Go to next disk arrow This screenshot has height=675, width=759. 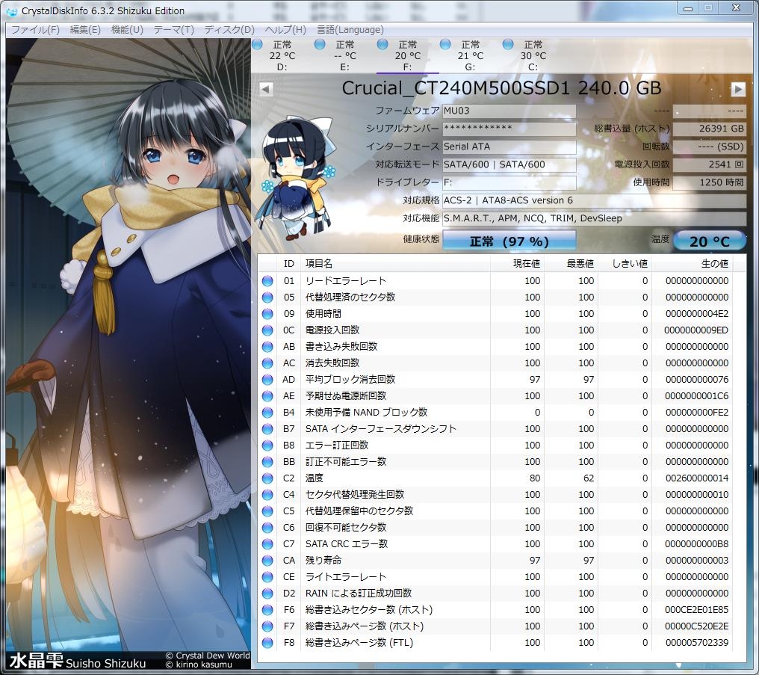pos(737,89)
